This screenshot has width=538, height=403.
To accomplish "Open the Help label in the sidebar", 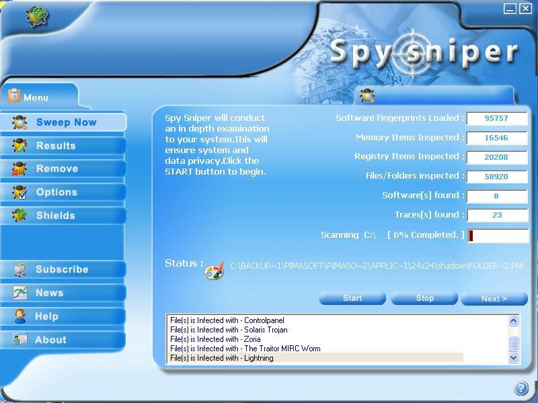I will point(46,316).
